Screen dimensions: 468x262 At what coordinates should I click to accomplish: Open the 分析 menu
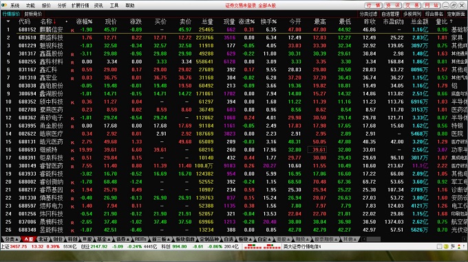tap(62, 5)
